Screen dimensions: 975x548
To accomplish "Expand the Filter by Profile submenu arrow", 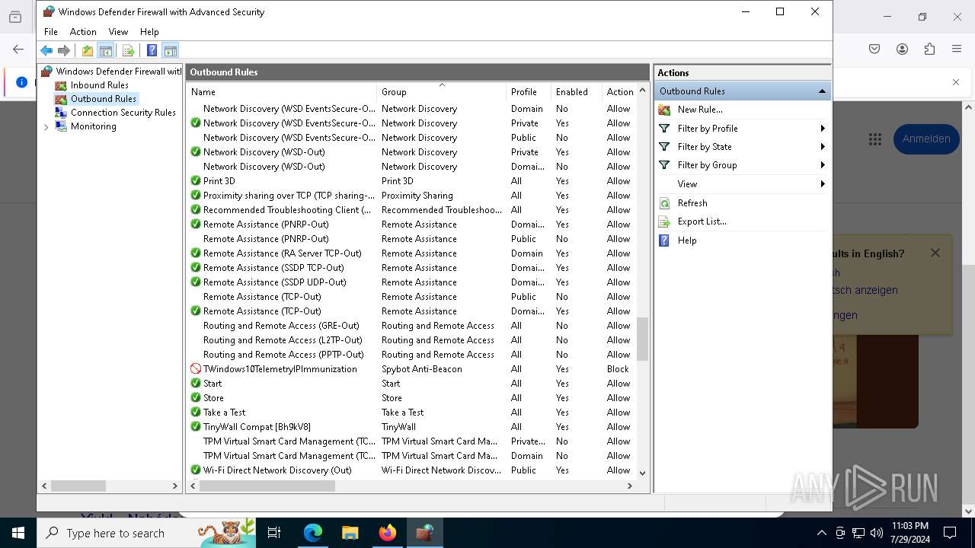I will coord(823,129).
